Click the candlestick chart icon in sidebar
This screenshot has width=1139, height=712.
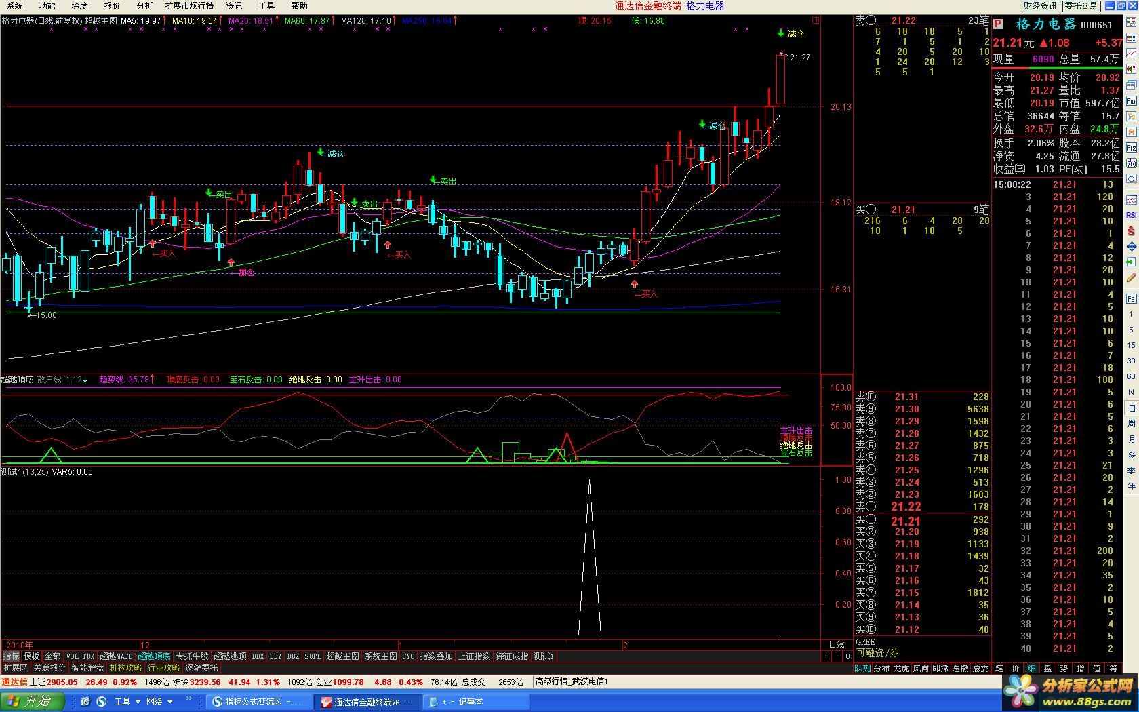point(1132,68)
